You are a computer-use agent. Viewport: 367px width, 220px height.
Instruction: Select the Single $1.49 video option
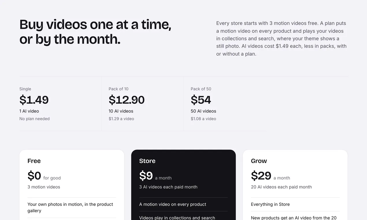[x=60, y=104]
